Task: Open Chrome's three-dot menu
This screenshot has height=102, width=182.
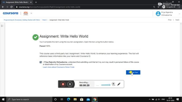Action: [179, 7]
